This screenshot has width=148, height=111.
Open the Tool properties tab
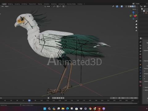click(140, 42)
